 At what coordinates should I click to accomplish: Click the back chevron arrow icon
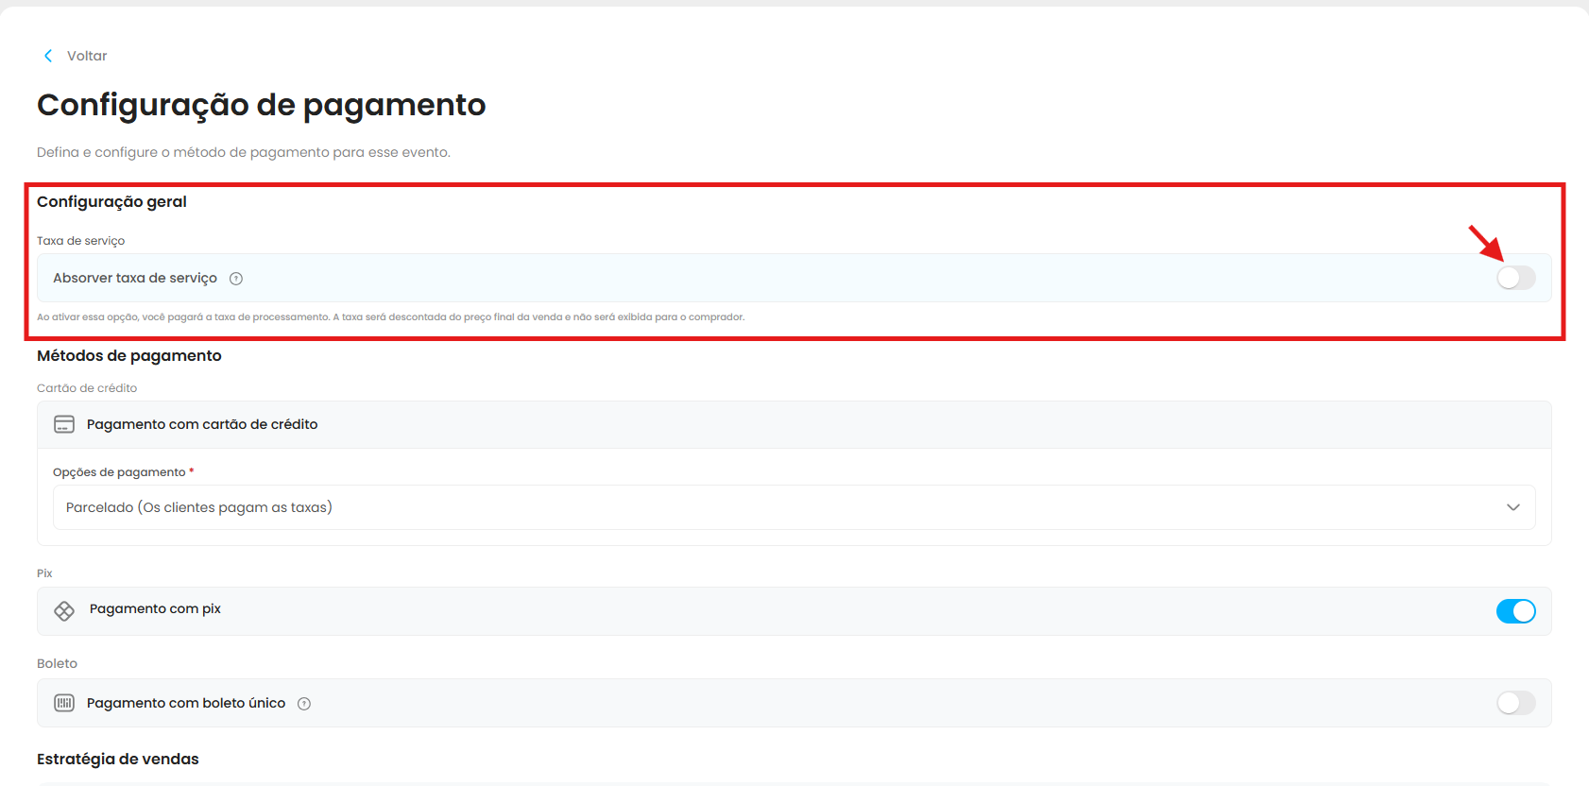coord(48,56)
